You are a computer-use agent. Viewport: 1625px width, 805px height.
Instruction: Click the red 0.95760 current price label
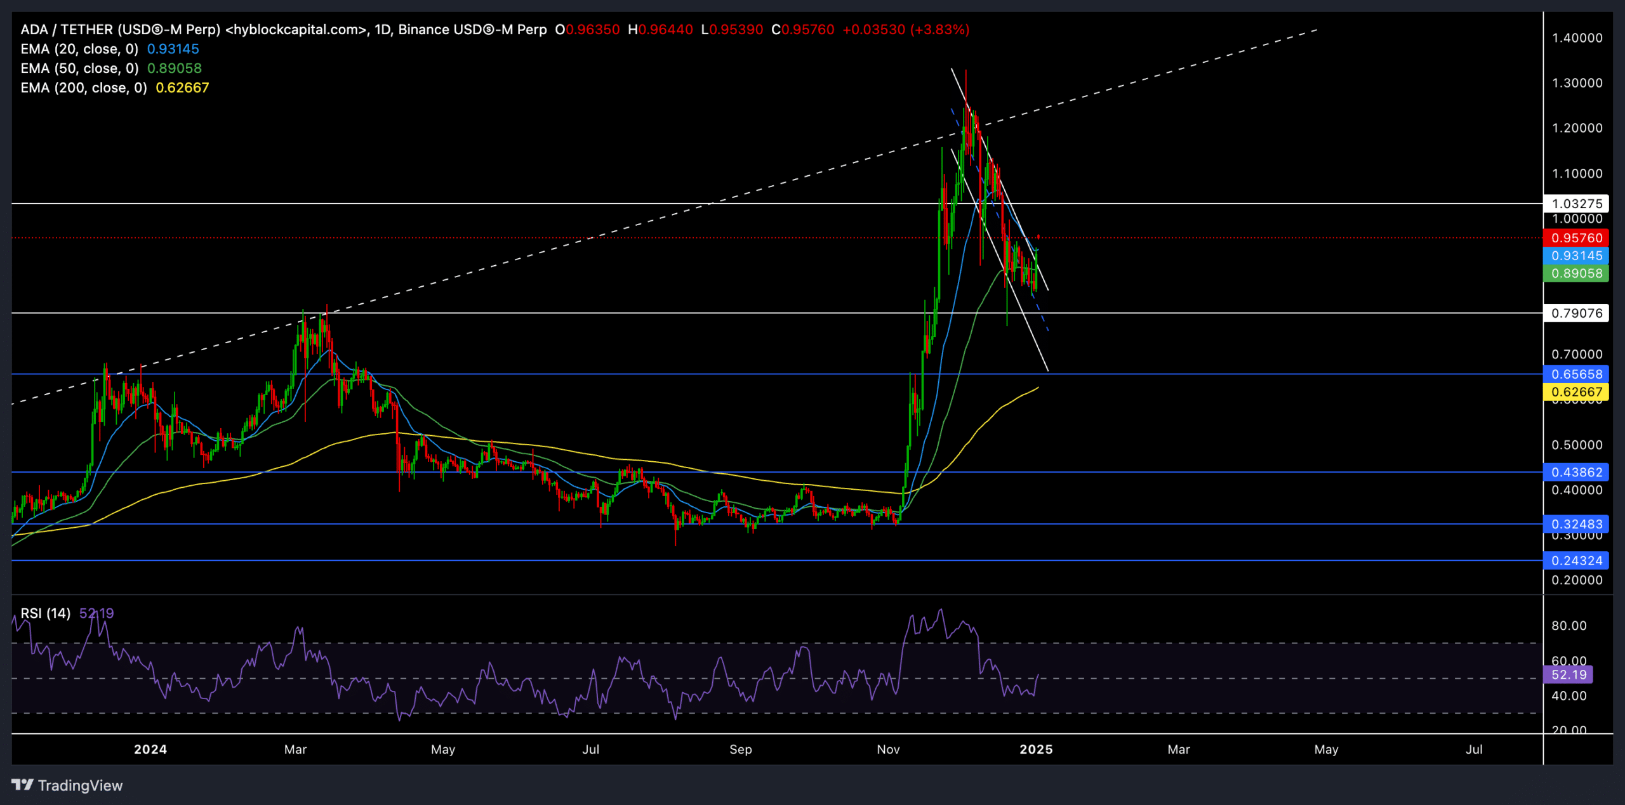[x=1576, y=238]
